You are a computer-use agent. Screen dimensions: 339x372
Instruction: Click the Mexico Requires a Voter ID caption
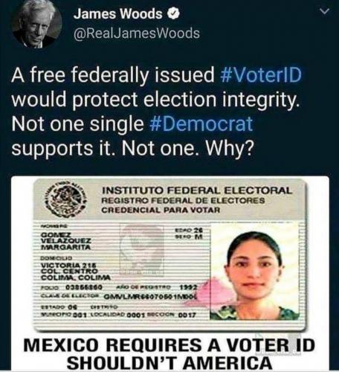point(169,345)
